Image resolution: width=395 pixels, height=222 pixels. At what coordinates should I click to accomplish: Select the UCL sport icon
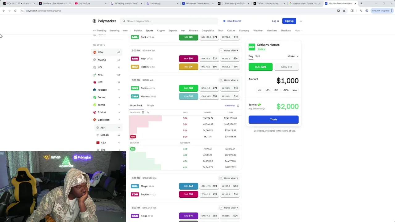point(95,67)
